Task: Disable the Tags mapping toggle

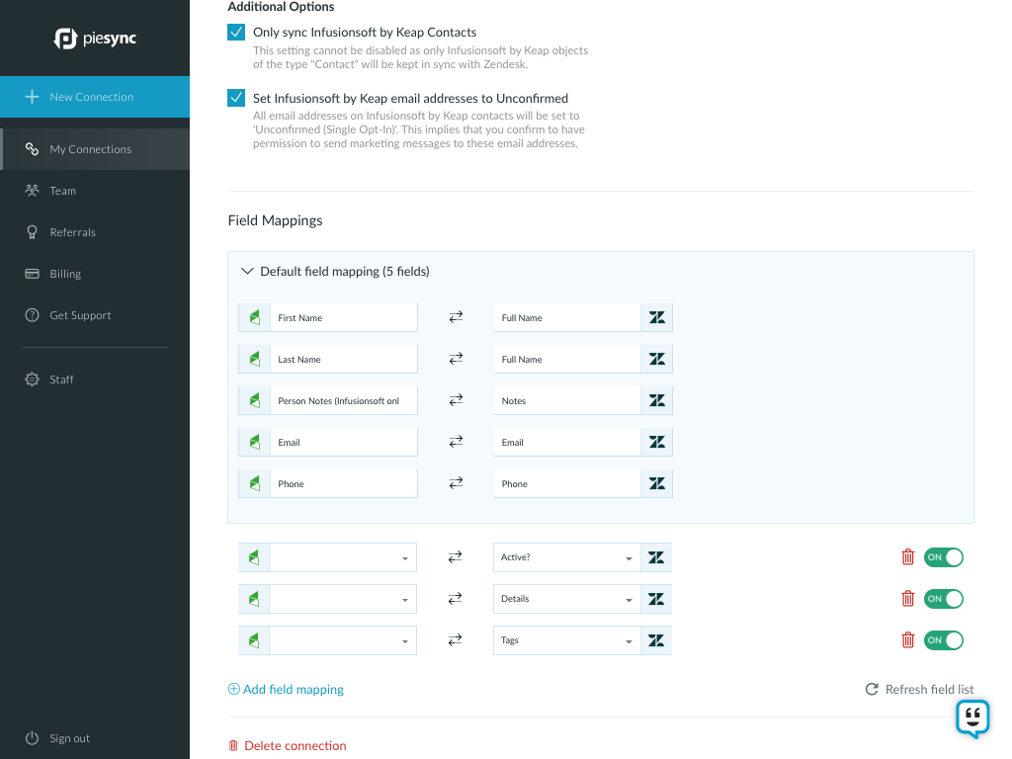Action: point(943,640)
